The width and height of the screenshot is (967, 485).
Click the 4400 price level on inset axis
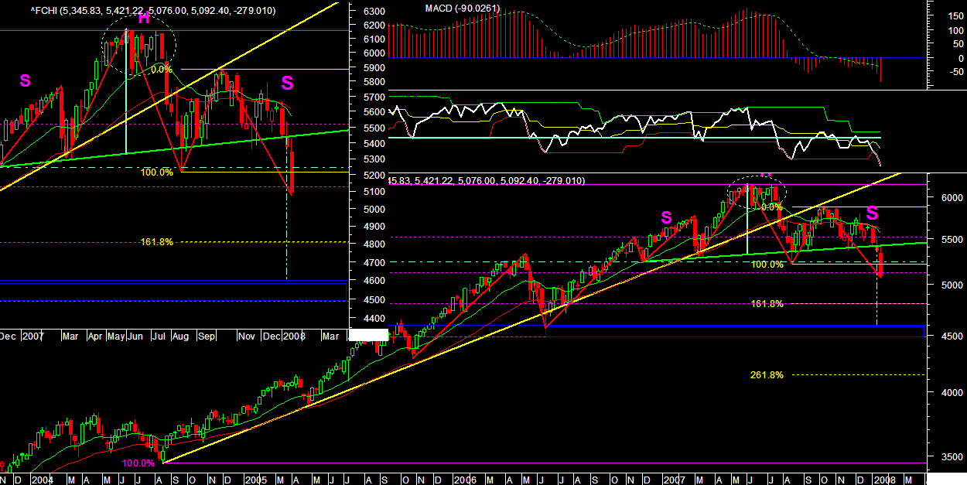click(373, 319)
